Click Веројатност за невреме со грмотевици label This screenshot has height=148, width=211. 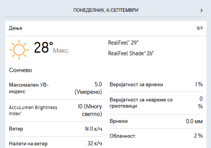[x=141, y=103]
